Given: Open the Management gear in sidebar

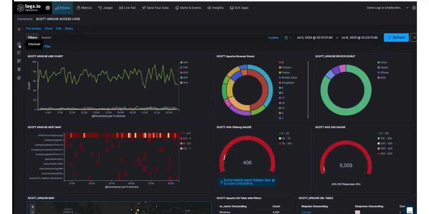Looking at the screenshot, I should (19, 78).
